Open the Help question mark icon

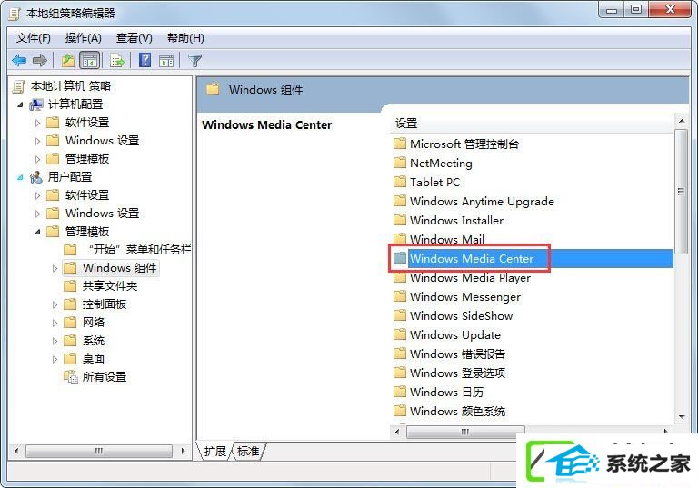click(145, 60)
